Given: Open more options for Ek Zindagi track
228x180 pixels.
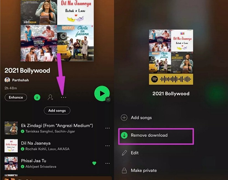Looking at the screenshot, I should (107, 128).
